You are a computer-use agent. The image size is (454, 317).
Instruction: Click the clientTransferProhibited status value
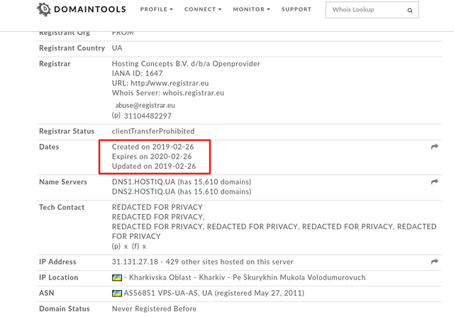point(153,131)
